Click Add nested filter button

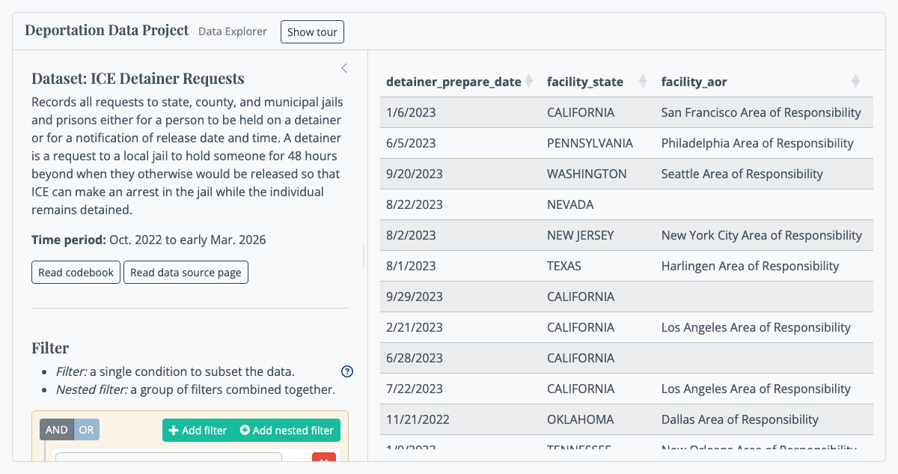287,431
